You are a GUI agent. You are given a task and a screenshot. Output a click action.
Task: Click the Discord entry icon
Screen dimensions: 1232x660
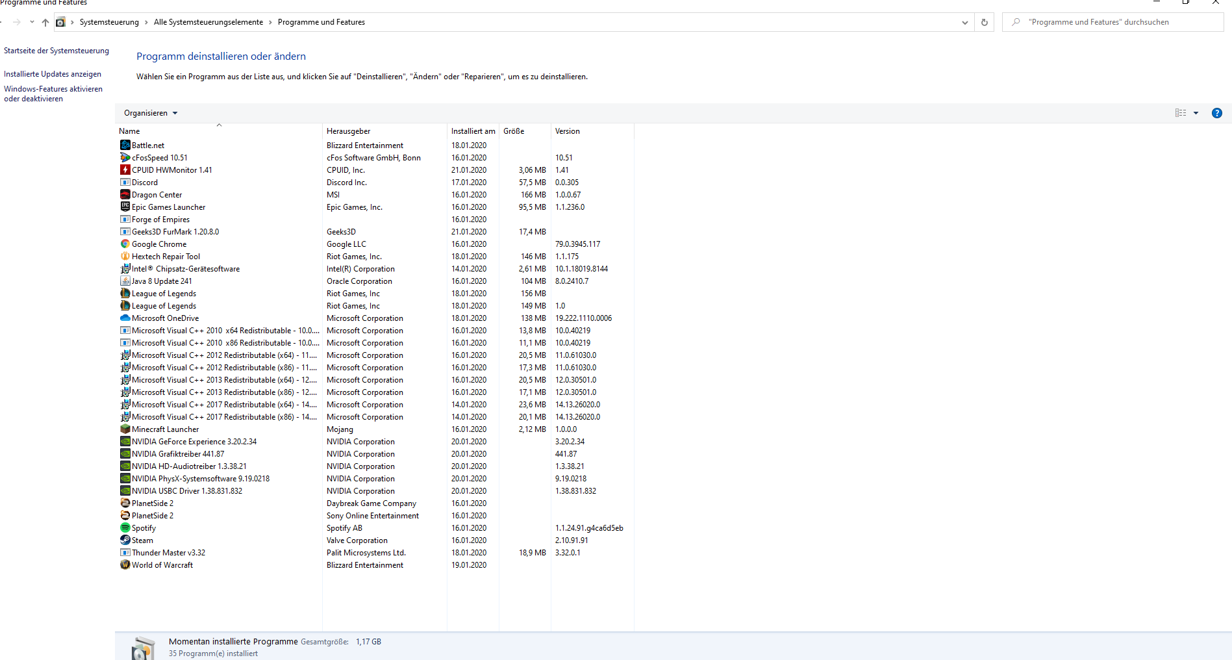click(x=125, y=182)
